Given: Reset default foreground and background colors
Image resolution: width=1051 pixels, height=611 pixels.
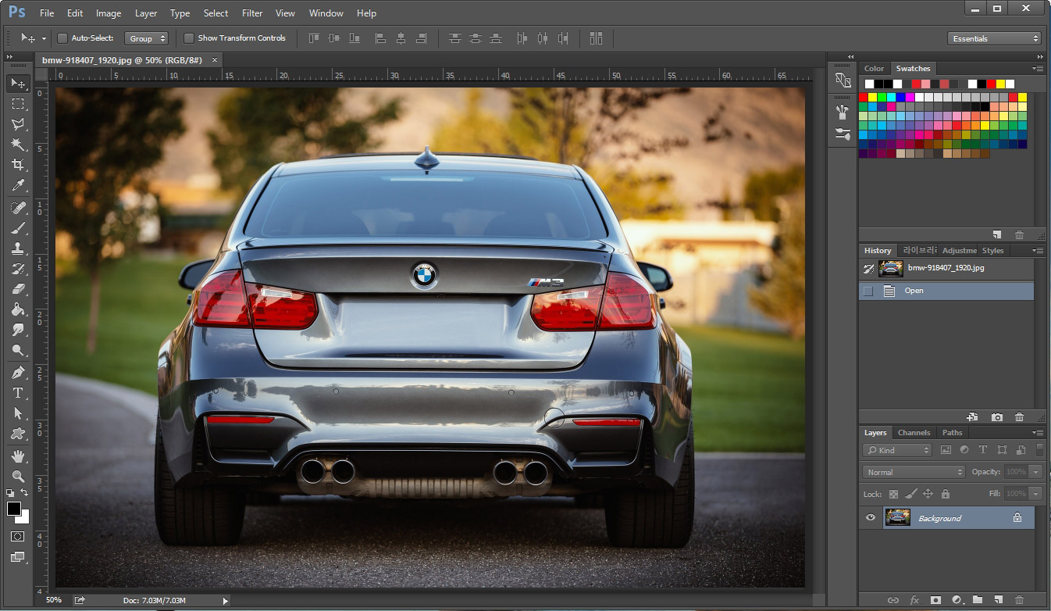Looking at the screenshot, I should click(x=10, y=493).
